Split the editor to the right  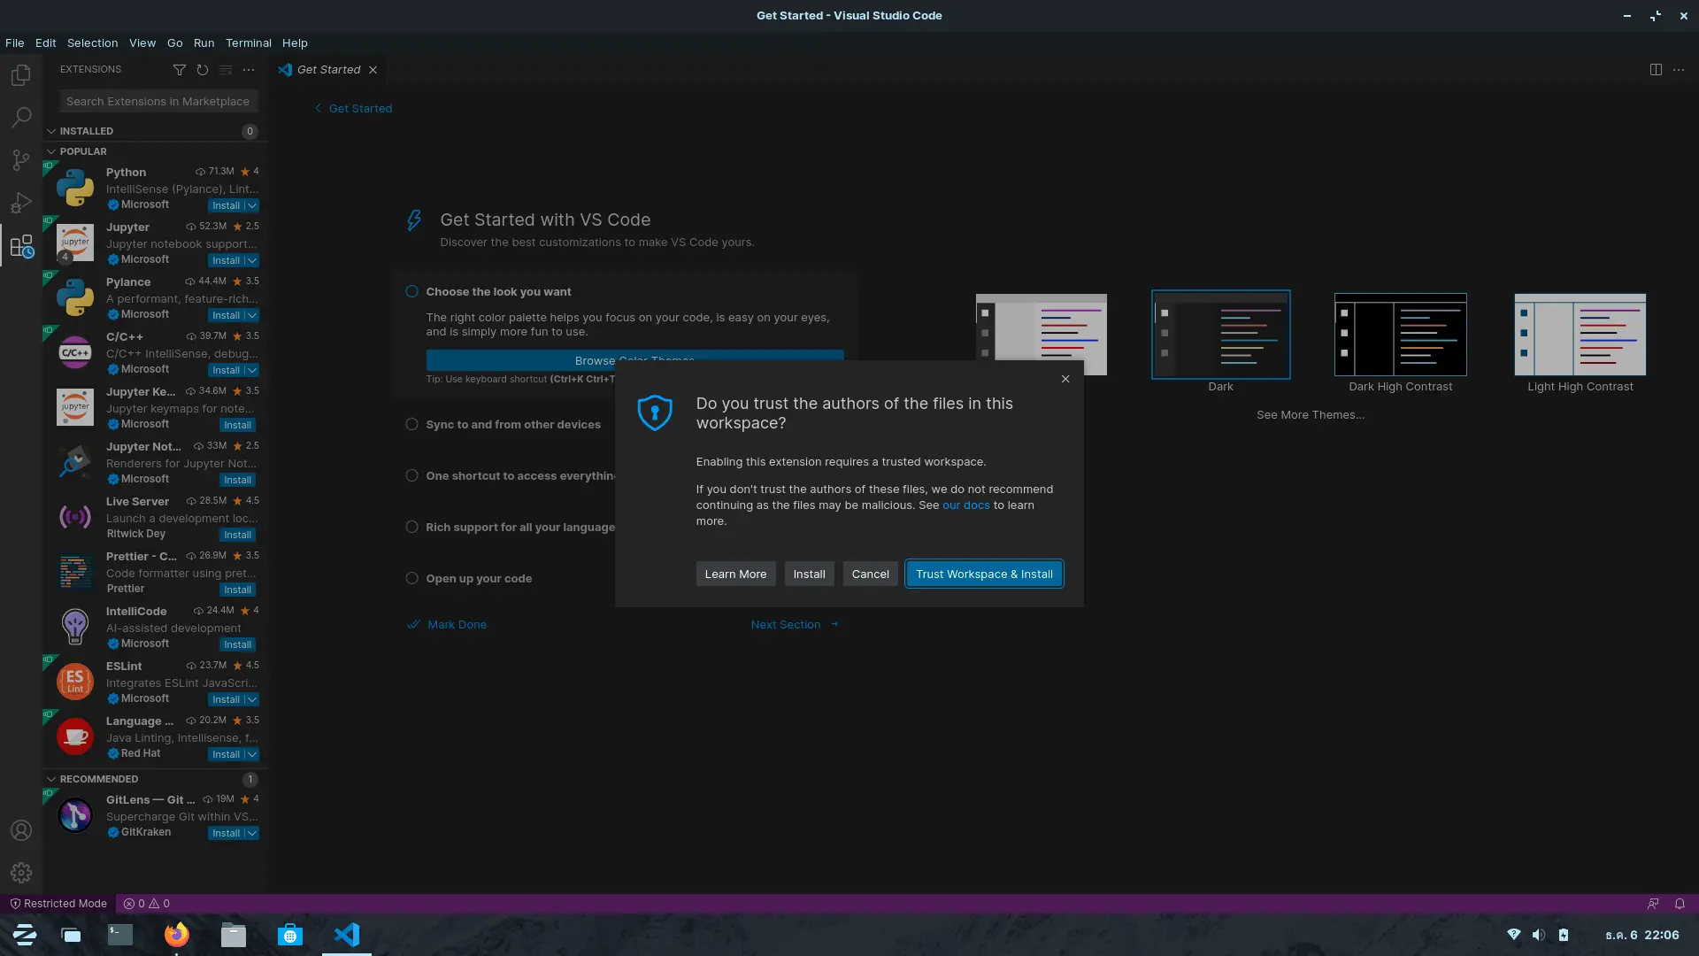click(1656, 70)
